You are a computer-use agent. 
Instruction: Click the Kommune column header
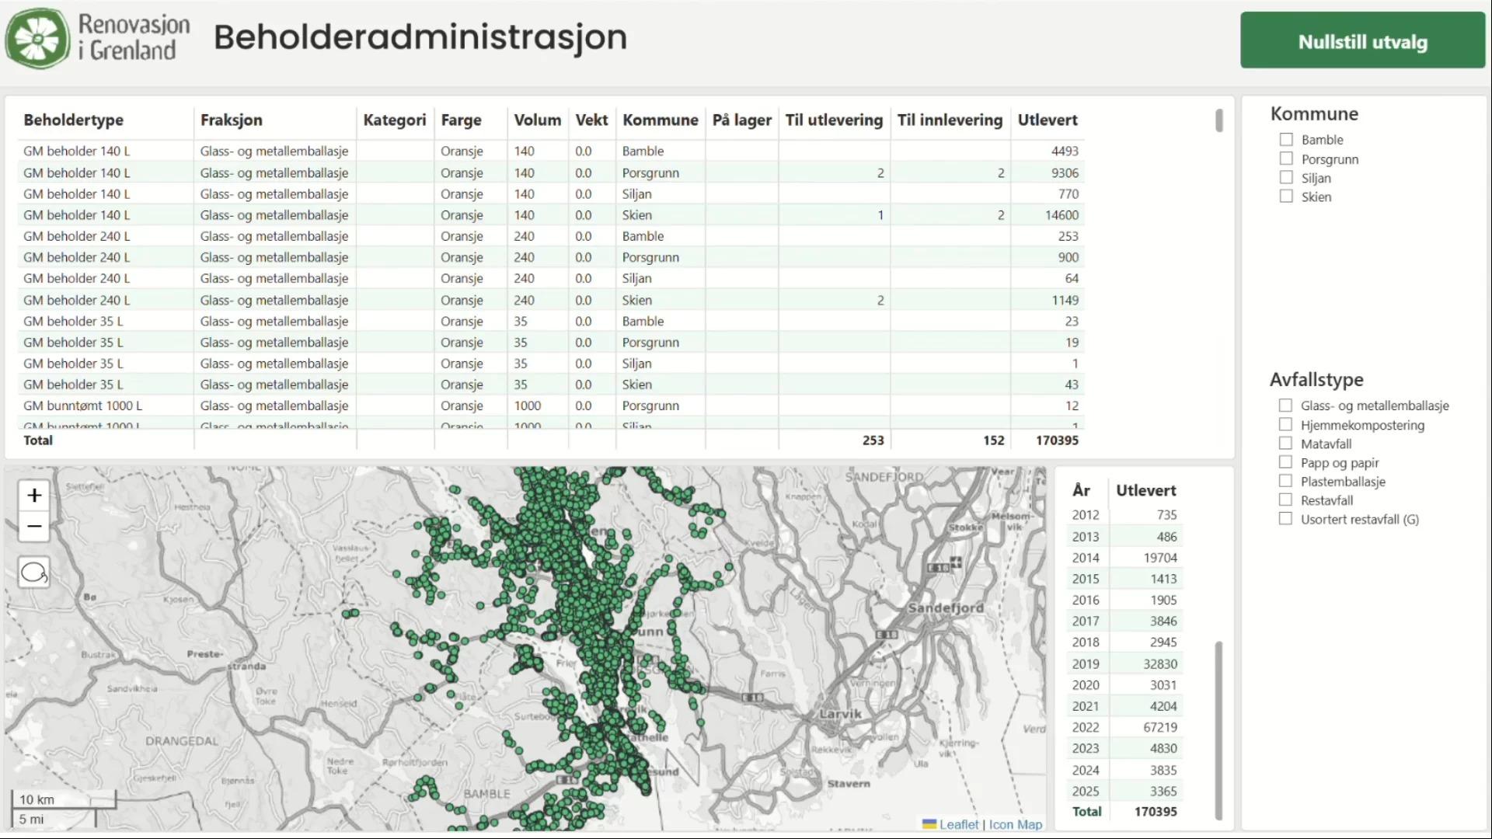coord(660,120)
